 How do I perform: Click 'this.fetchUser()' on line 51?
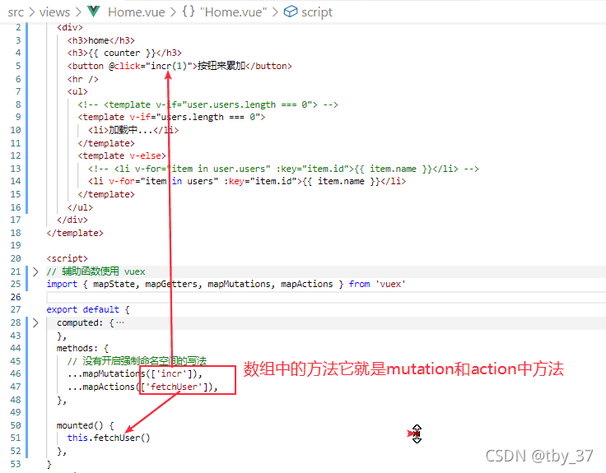[x=109, y=438]
